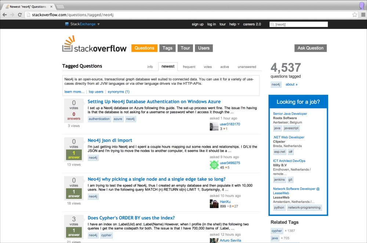View HanXu's profile link

click(225, 202)
